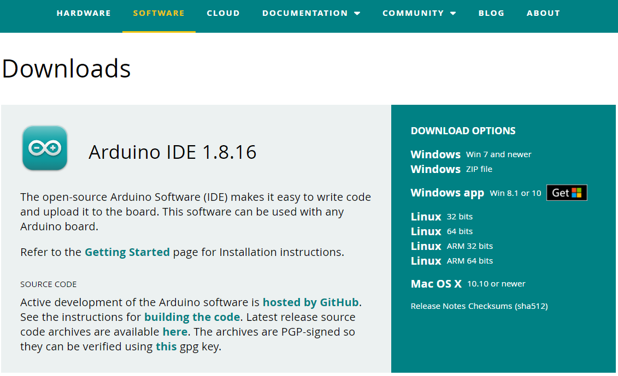Screen dimensions: 618x376
Task: Download Linux 32 bits version
Action: (x=426, y=217)
